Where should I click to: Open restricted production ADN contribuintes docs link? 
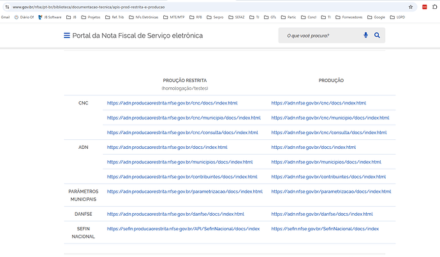(182, 177)
